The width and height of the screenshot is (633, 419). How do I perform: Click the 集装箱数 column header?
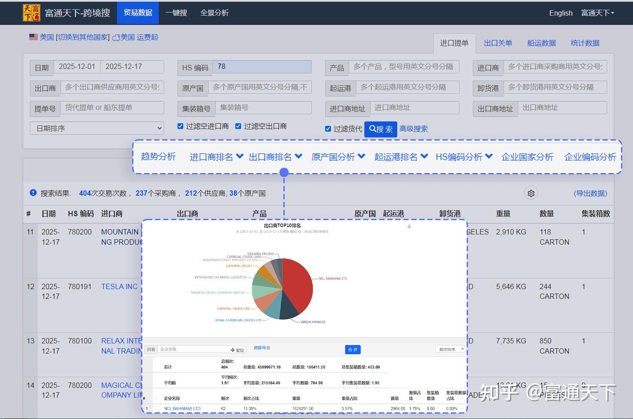click(x=596, y=214)
